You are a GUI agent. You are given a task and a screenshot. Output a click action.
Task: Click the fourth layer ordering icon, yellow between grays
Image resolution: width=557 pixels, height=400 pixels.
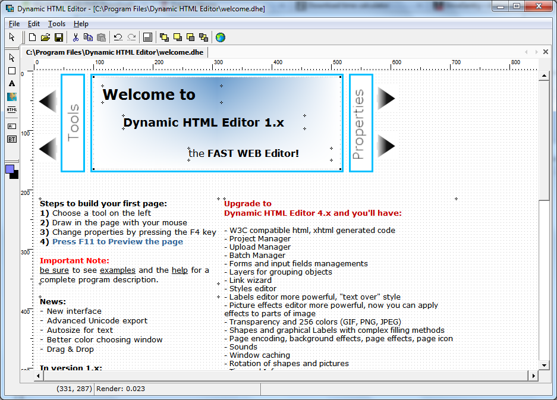(x=204, y=37)
